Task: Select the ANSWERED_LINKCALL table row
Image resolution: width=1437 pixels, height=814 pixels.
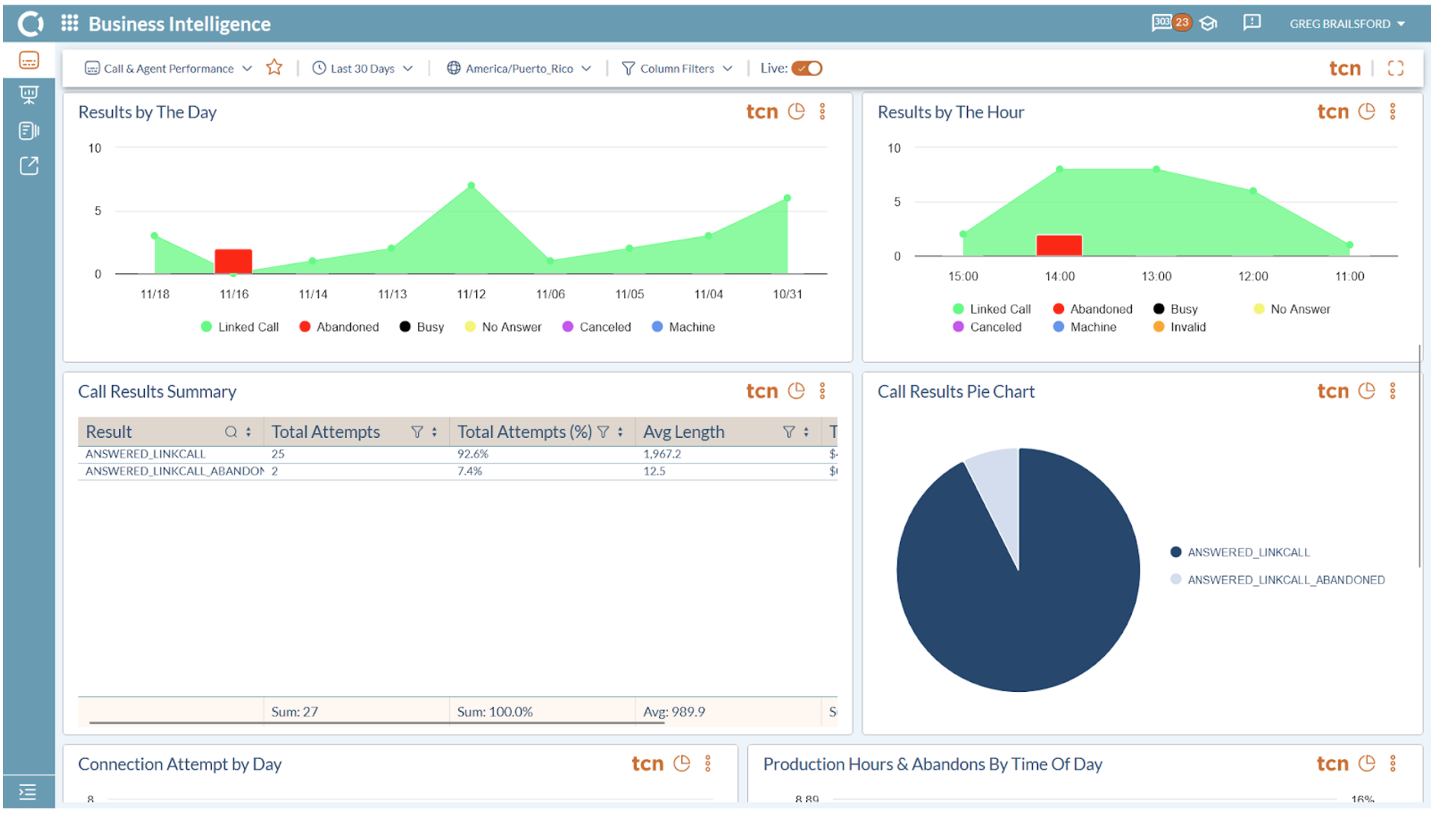Action: pyautogui.click(x=458, y=454)
